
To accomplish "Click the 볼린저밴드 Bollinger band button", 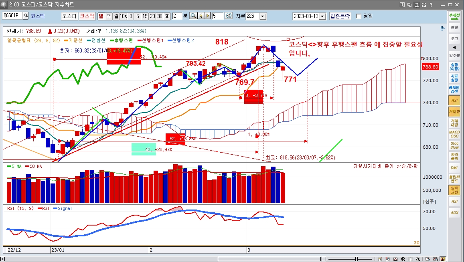I will point(454,179).
